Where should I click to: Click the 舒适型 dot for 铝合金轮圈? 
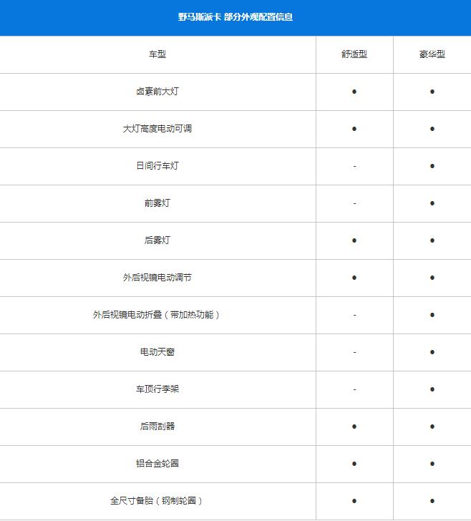click(354, 464)
